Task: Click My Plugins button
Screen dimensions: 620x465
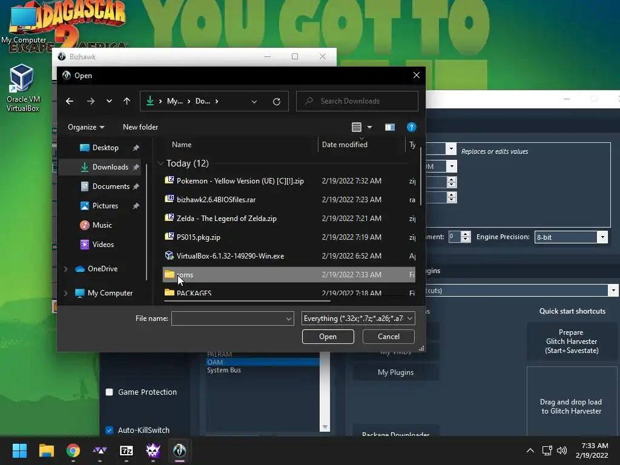Action: 395,372
